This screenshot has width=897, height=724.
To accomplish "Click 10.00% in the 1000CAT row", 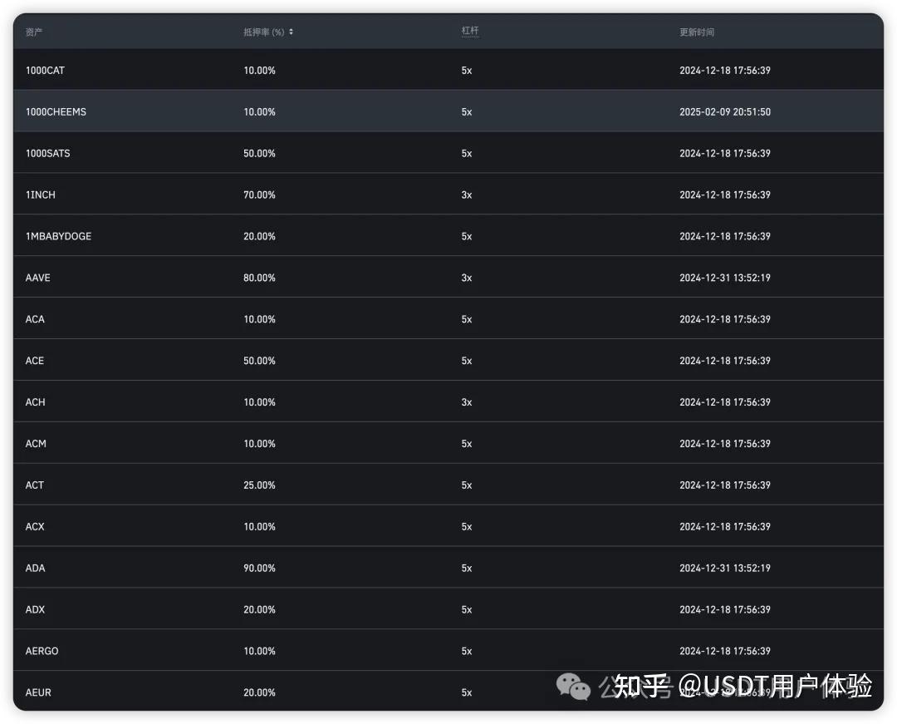I will point(260,71).
